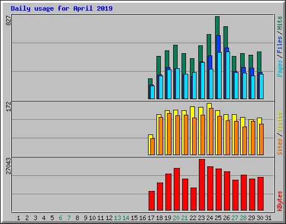Click the value 827 on the hits axis
This screenshot has width=286, height=224.
[x=8, y=21]
